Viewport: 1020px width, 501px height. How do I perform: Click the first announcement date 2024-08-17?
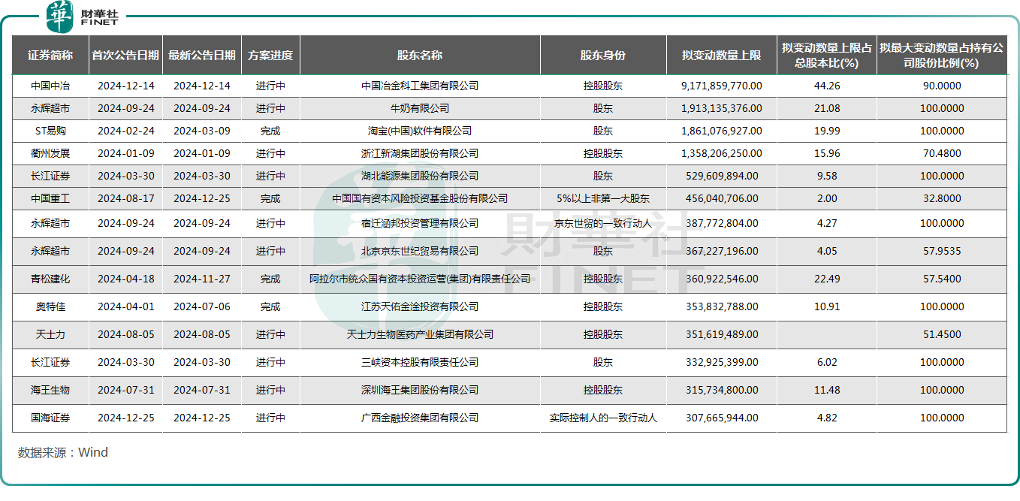pyautogui.click(x=125, y=198)
